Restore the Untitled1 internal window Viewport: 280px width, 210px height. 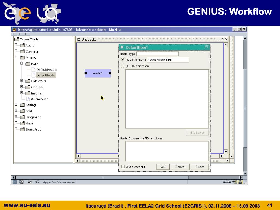pos(222,39)
